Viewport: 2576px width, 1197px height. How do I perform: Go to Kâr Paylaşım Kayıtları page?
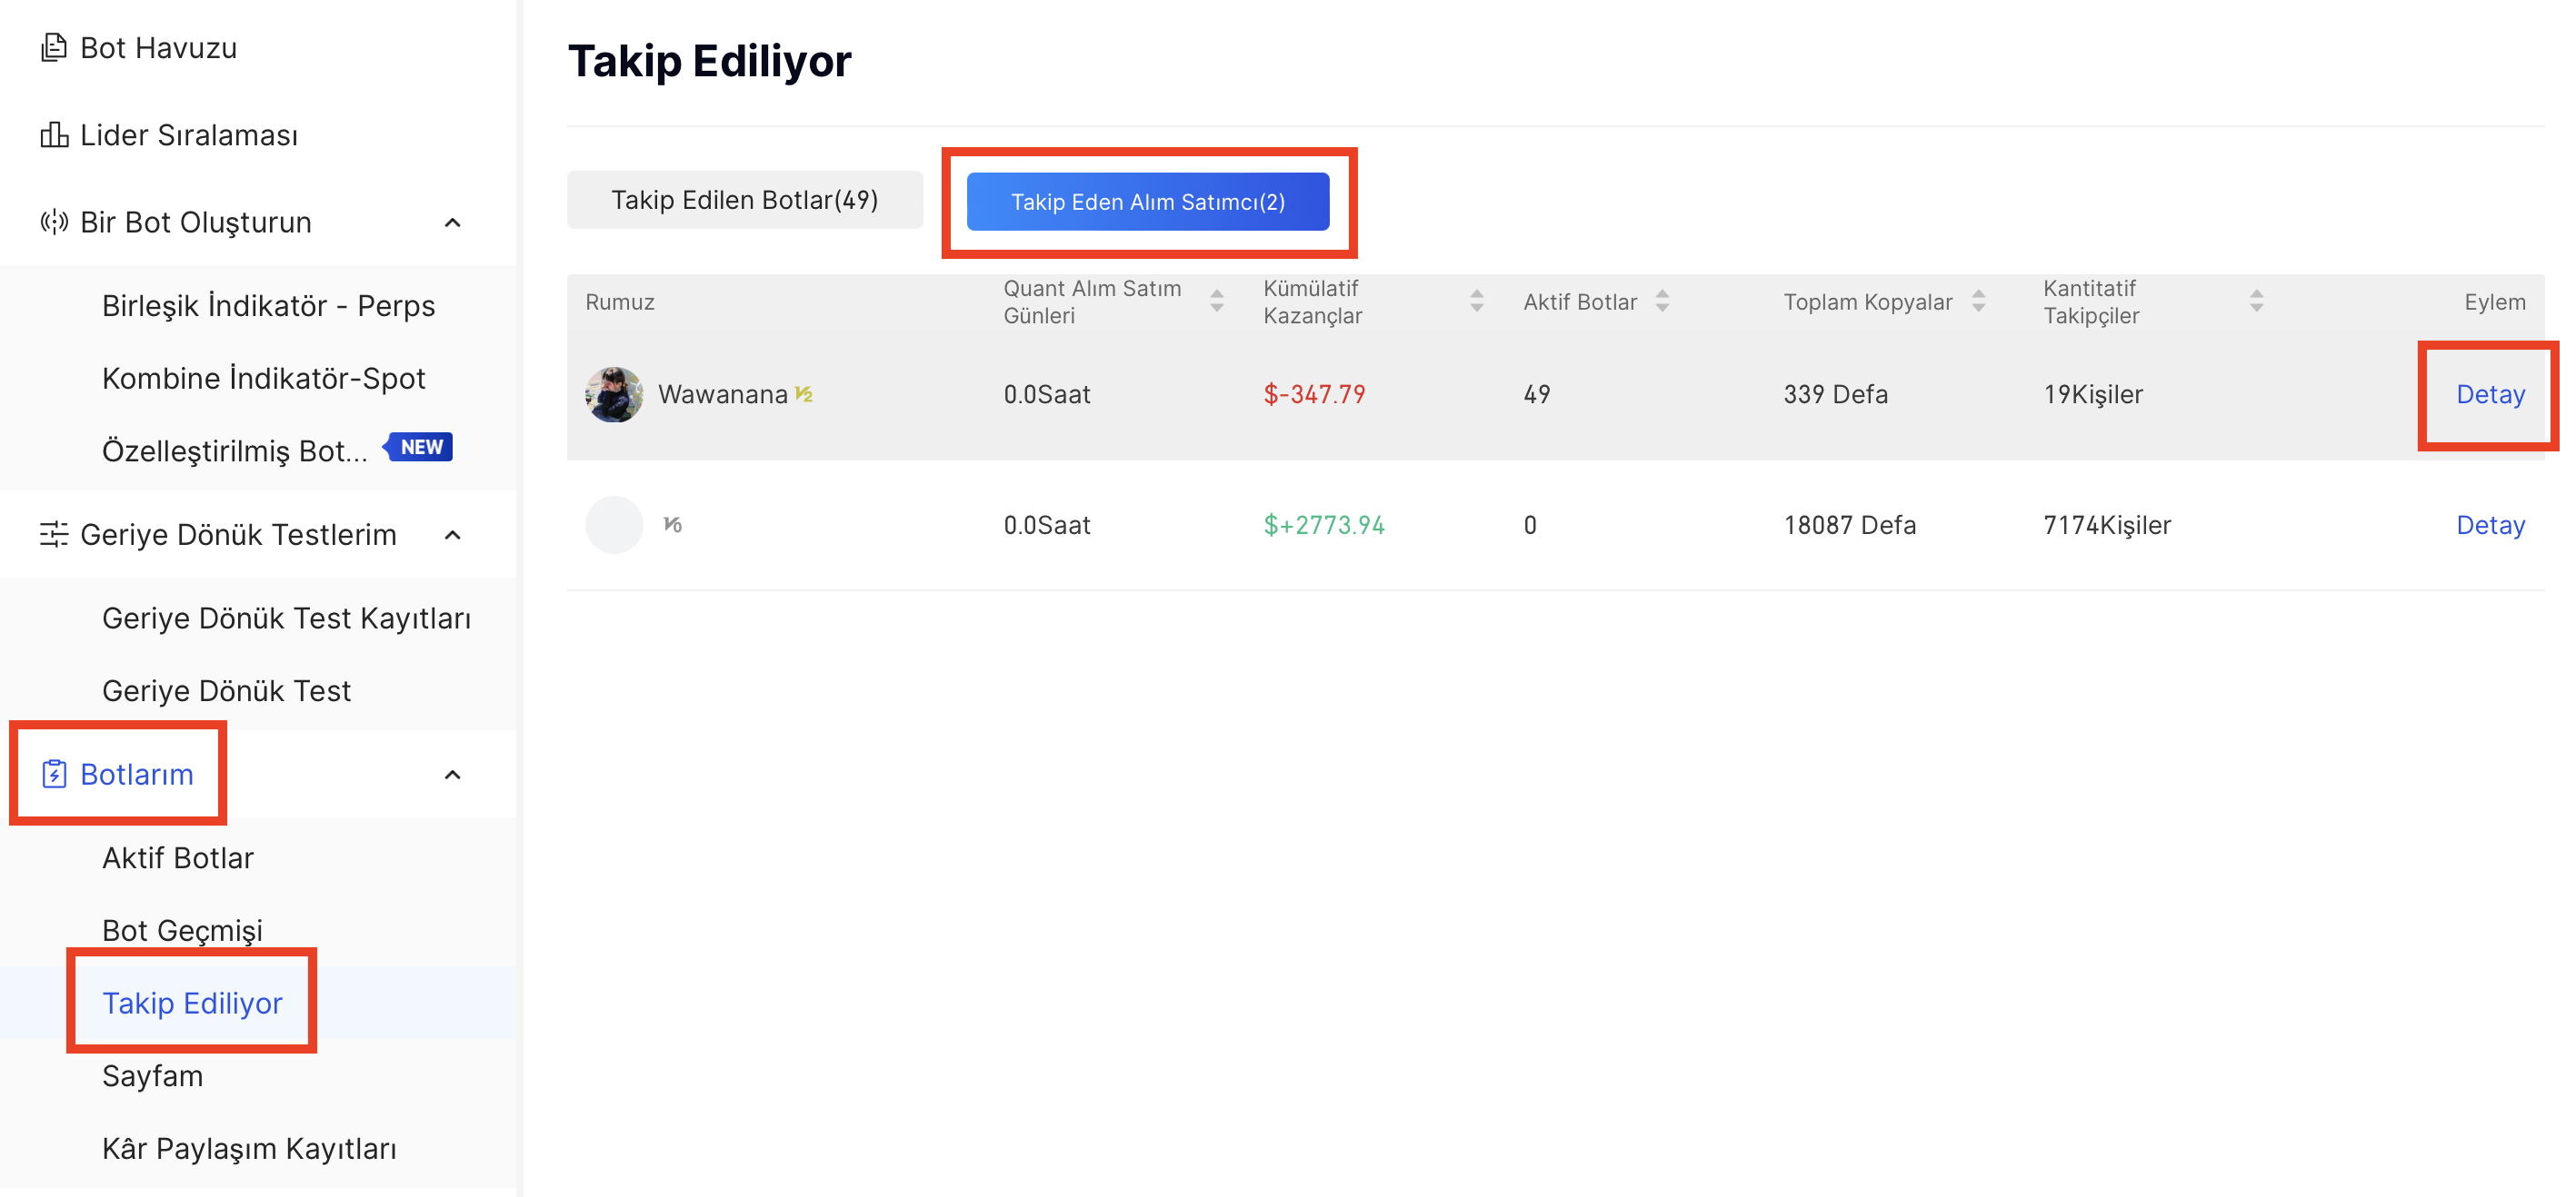coord(249,1148)
